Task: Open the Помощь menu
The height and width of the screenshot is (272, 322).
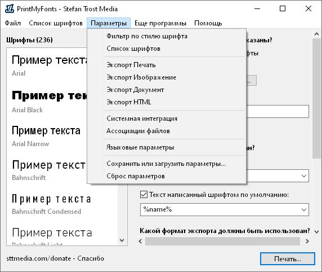Action: [208, 23]
